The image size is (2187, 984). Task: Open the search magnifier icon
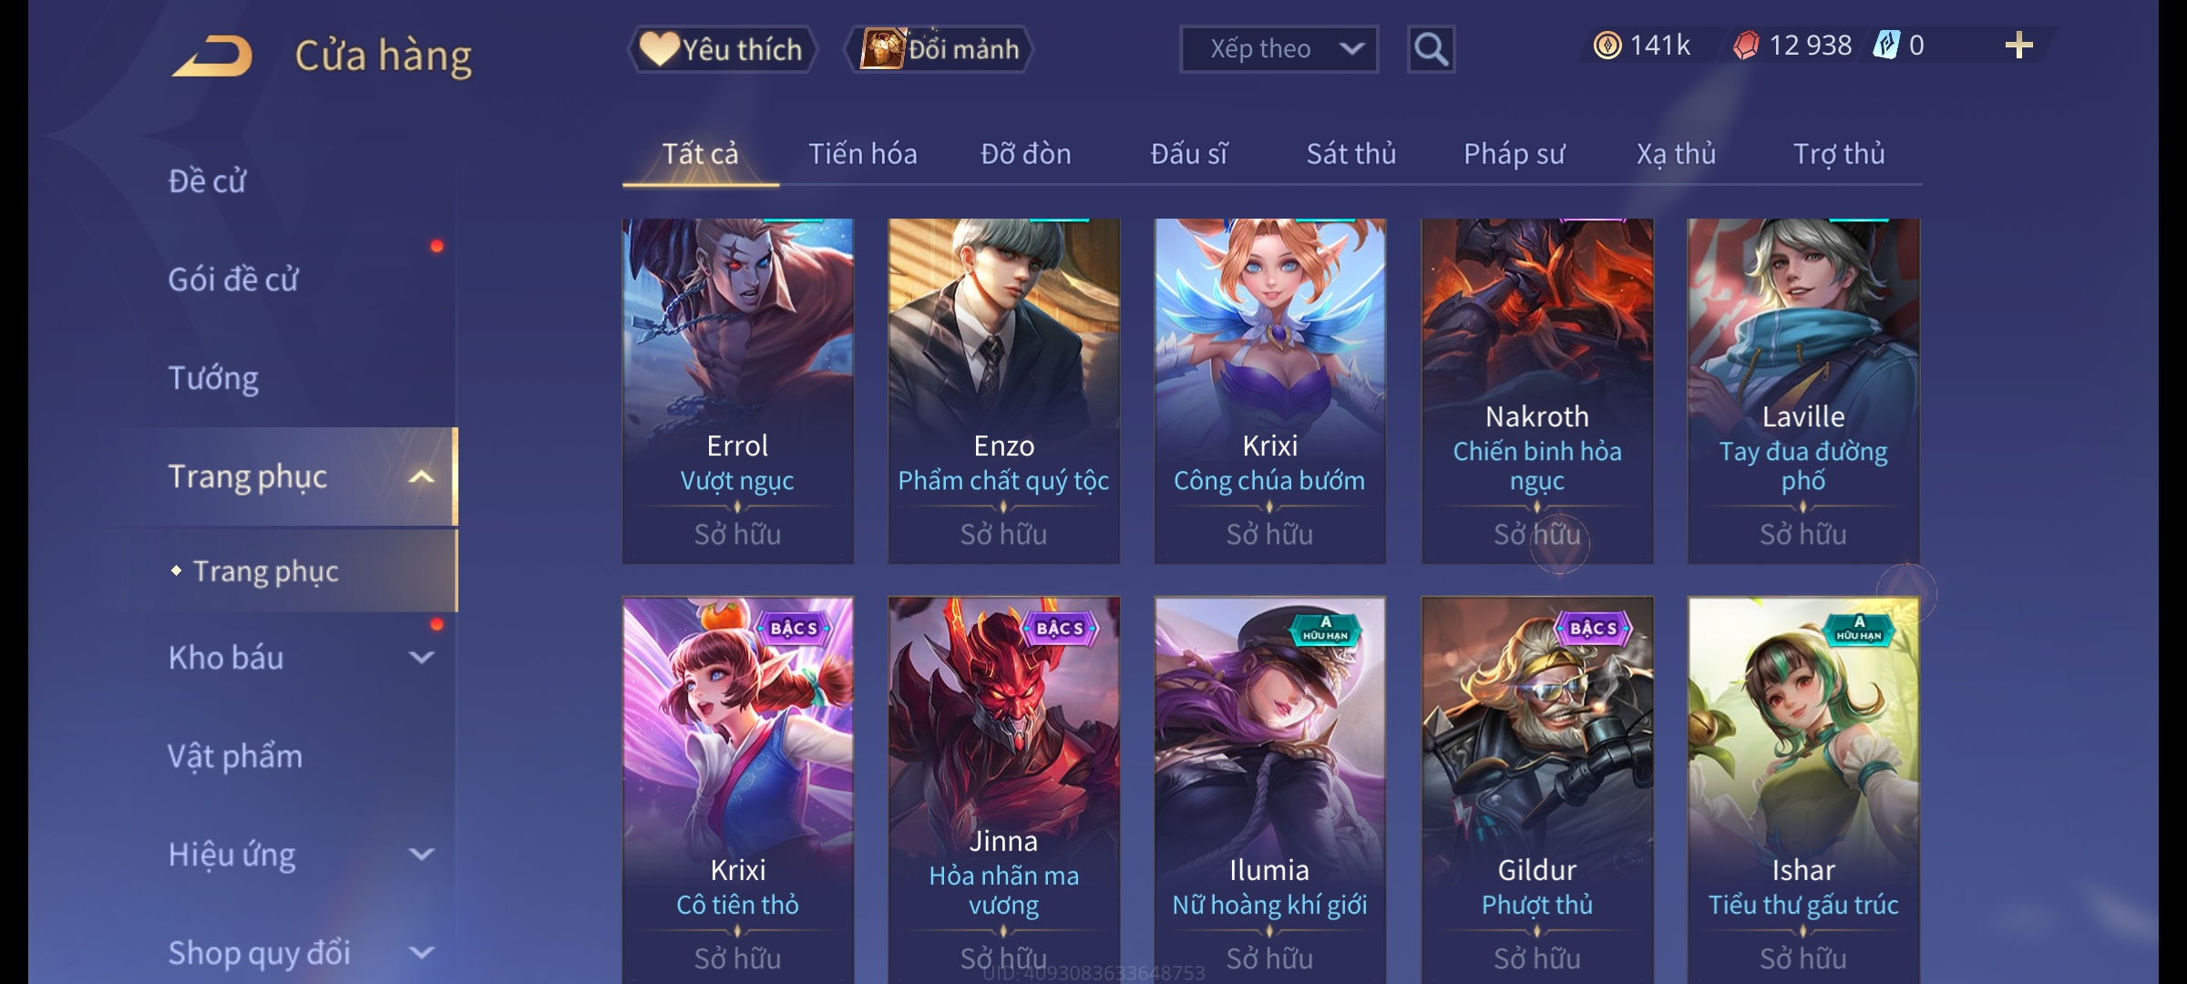pyautogui.click(x=1431, y=49)
